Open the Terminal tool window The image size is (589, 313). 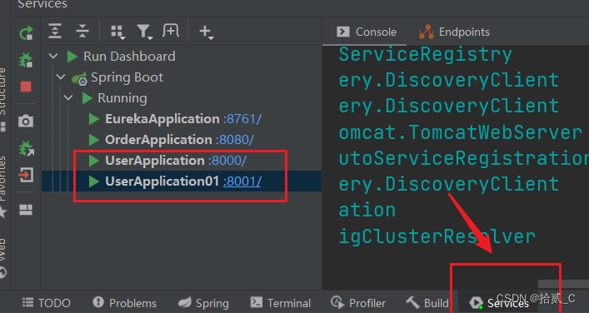281,303
